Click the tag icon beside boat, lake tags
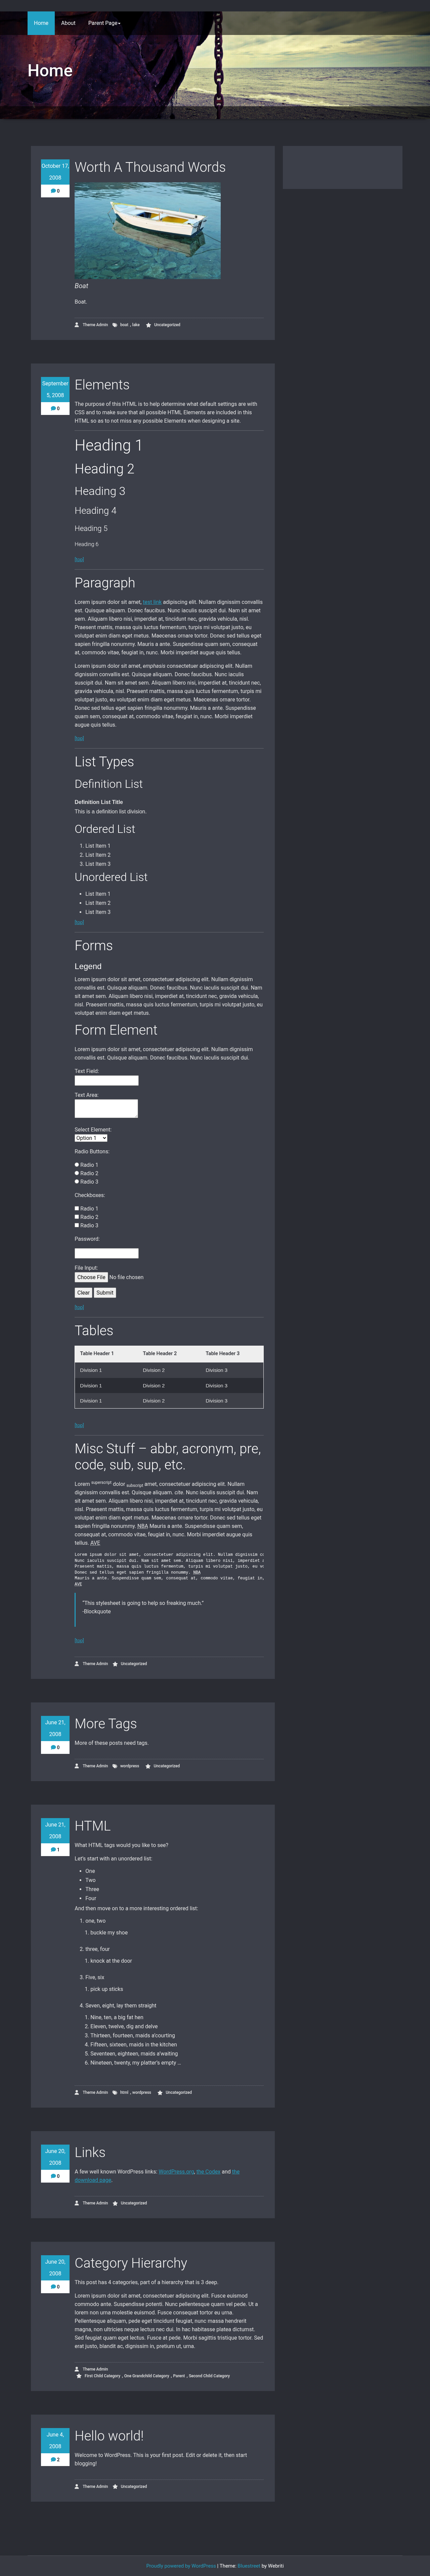This screenshot has width=430, height=2576. tap(115, 325)
